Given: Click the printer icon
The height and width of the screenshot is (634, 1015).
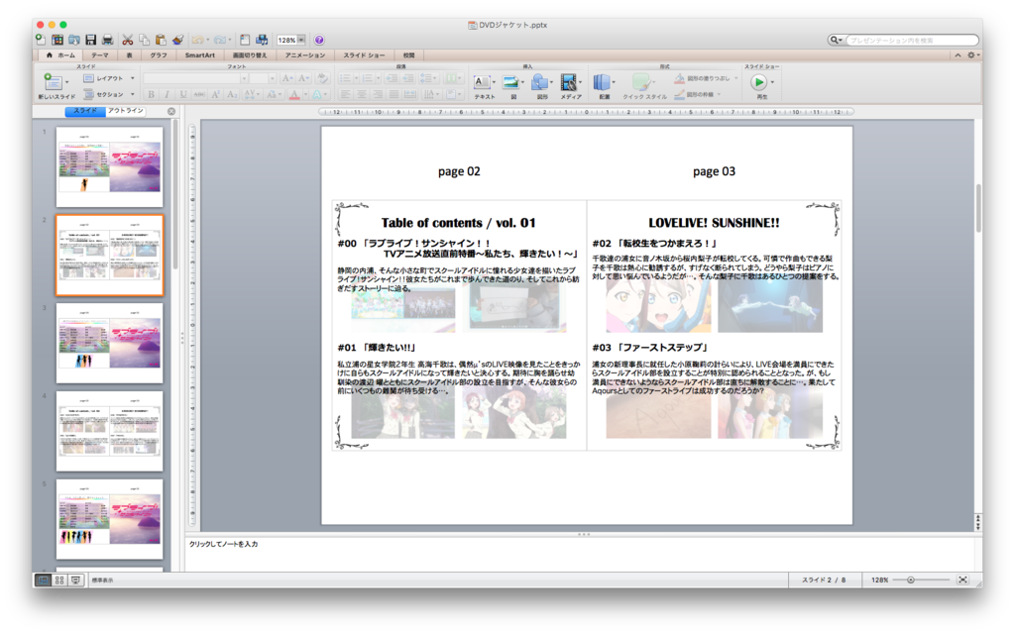Looking at the screenshot, I should click(x=107, y=40).
